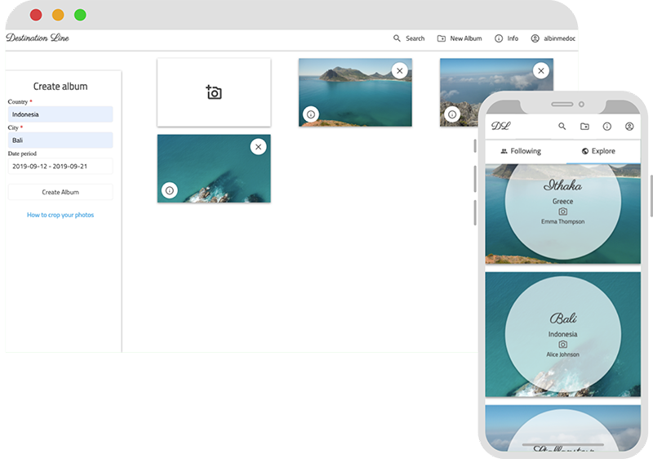Image resolution: width=653 pixels, height=459 pixels.
Task: Focus the Country field containing Indonesia
Action: 60,114
